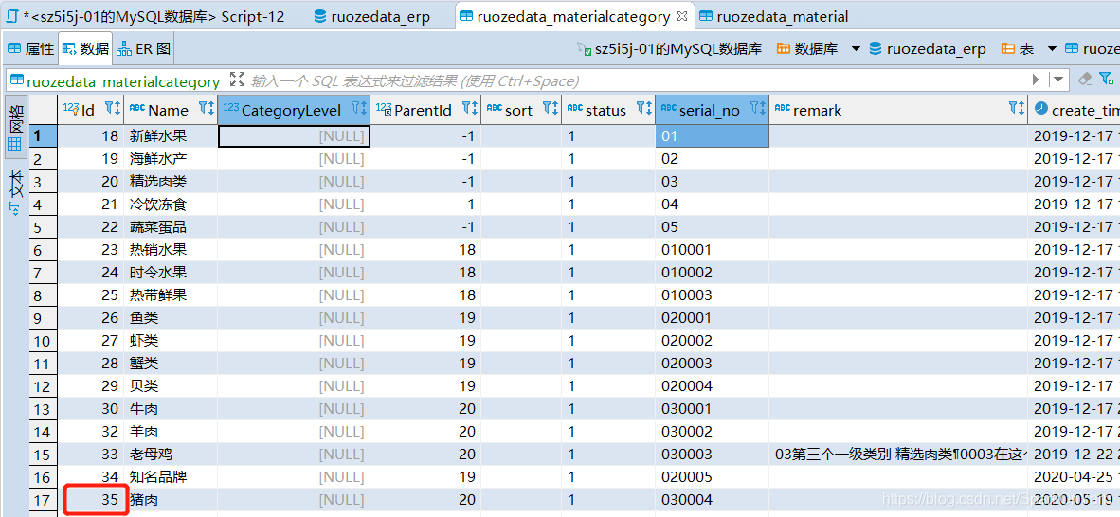Switch to text view in side panel

tap(15, 192)
